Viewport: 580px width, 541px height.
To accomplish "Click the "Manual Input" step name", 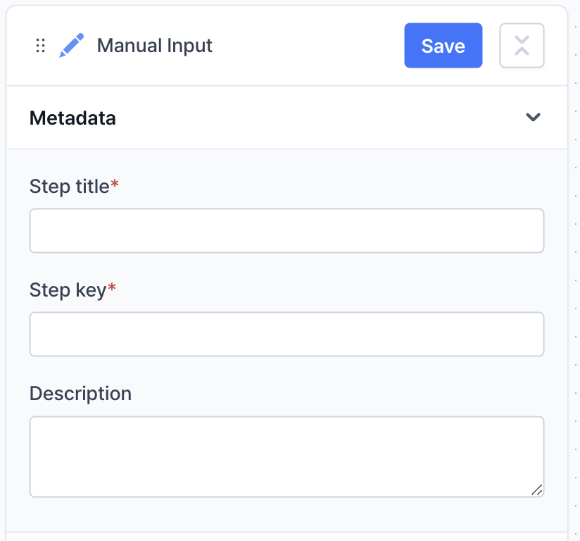I will 154,46.
